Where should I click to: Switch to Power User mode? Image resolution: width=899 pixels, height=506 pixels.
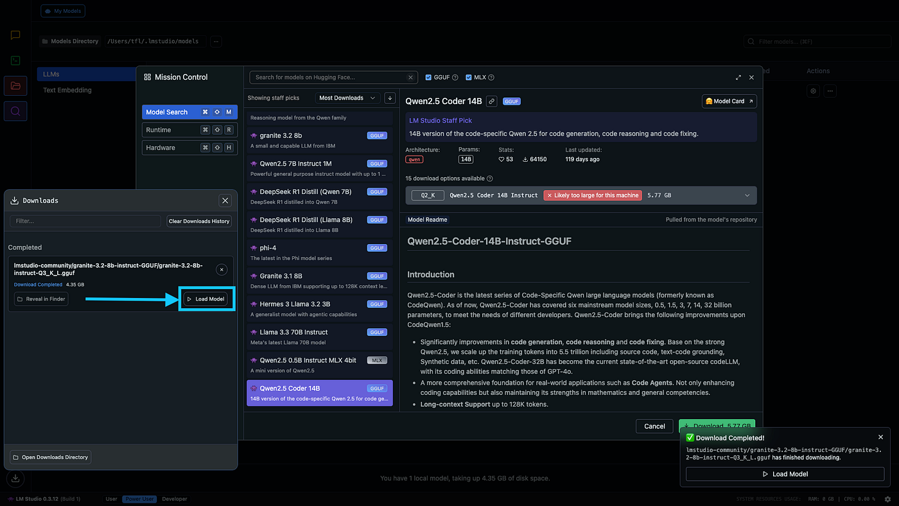141,499
